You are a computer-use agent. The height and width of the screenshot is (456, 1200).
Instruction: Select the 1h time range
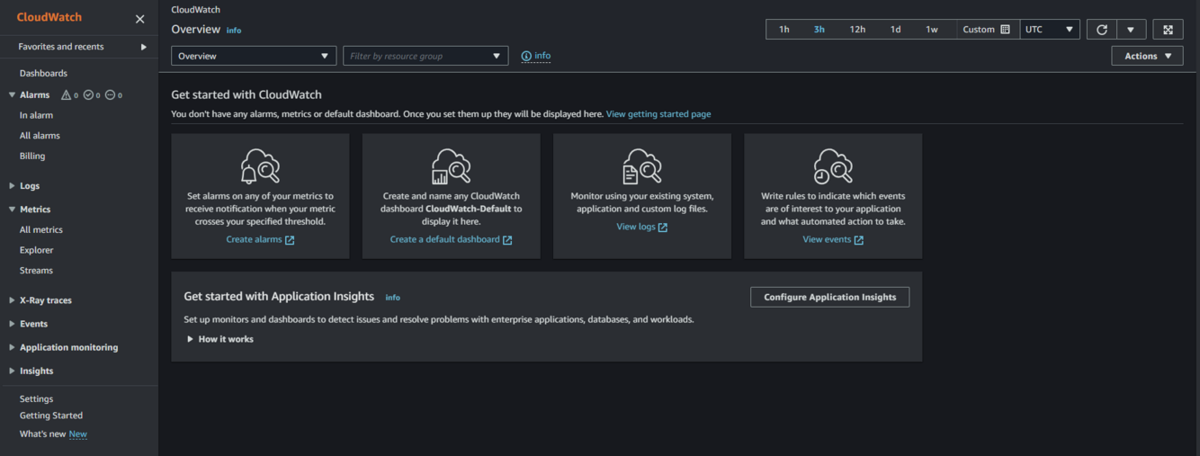[784, 30]
